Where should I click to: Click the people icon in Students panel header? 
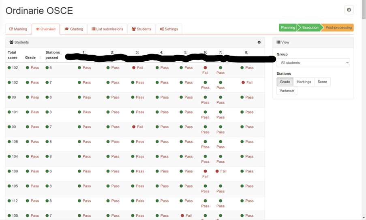coord(11,42)
